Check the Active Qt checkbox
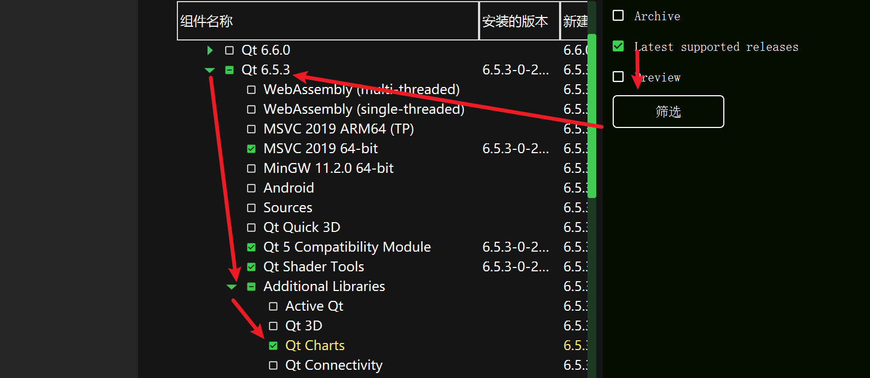The width and height of the screenshot is (870, 378). click(273, 306)
